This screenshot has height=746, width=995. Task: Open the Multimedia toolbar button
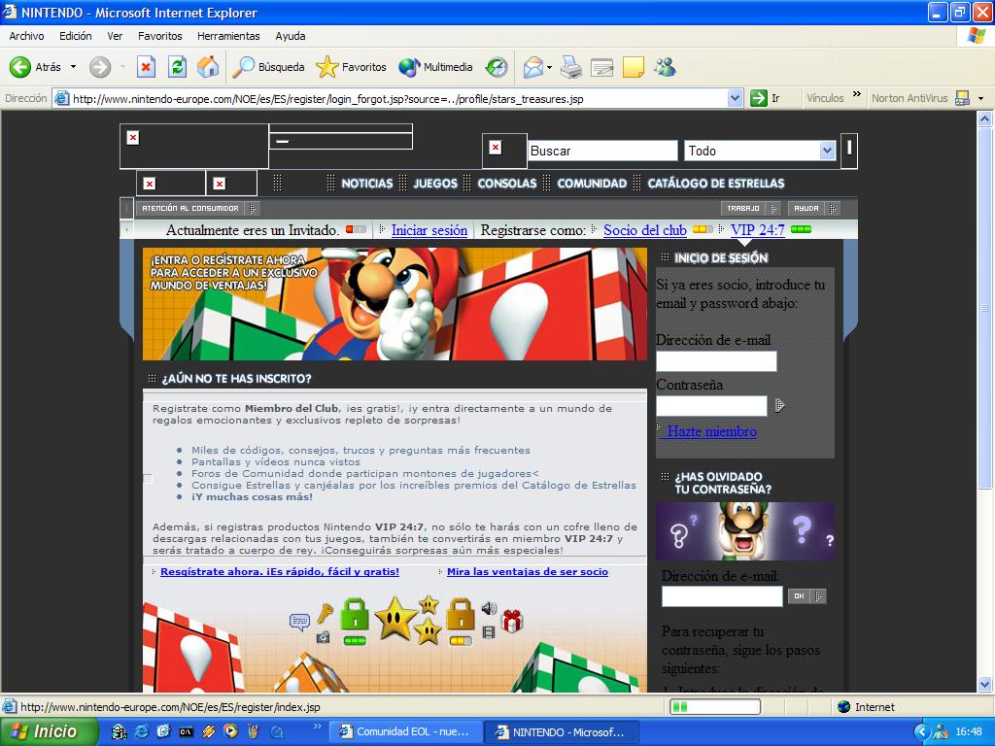coord(435,67)
